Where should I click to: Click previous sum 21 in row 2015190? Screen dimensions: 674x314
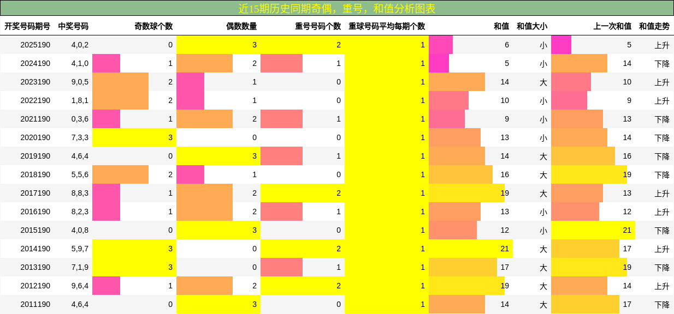coord(627,230)
